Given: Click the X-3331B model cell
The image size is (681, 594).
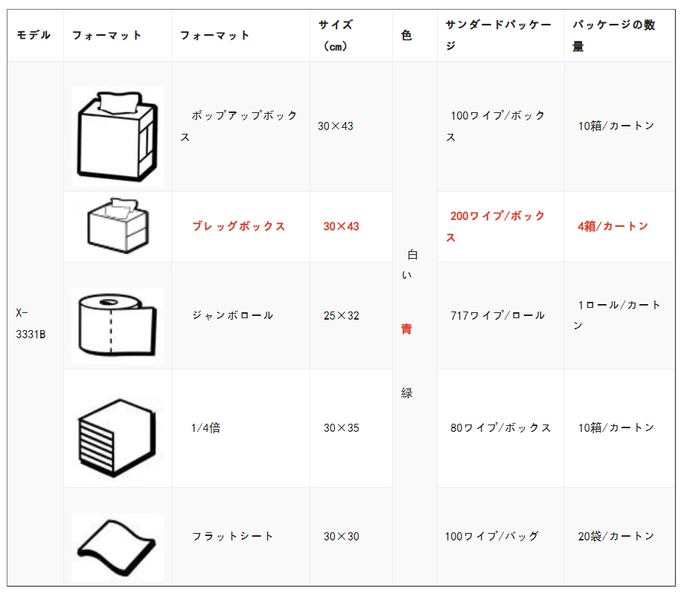Looking at the screenshot, I should [x=31, y=323].
